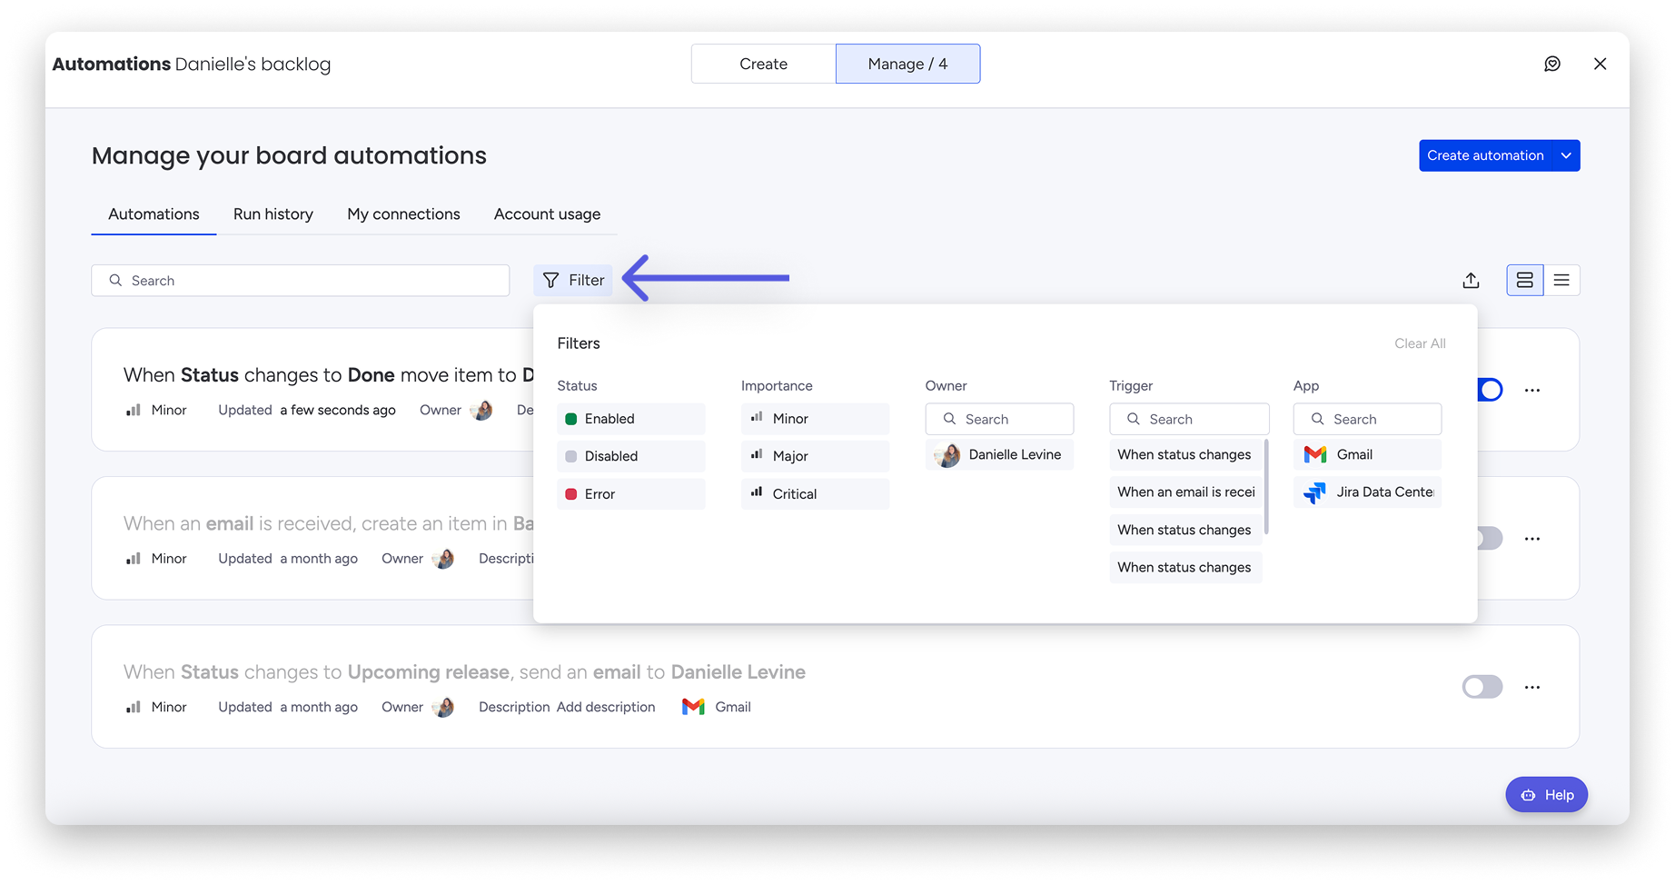Toggle the Status changes to Done automation
This screenshot has height=884, width=1675.
(1490, 390)
